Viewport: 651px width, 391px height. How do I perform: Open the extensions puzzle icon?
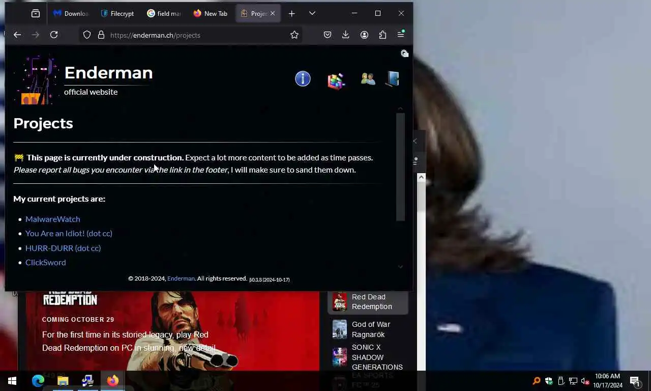point(382,35)
